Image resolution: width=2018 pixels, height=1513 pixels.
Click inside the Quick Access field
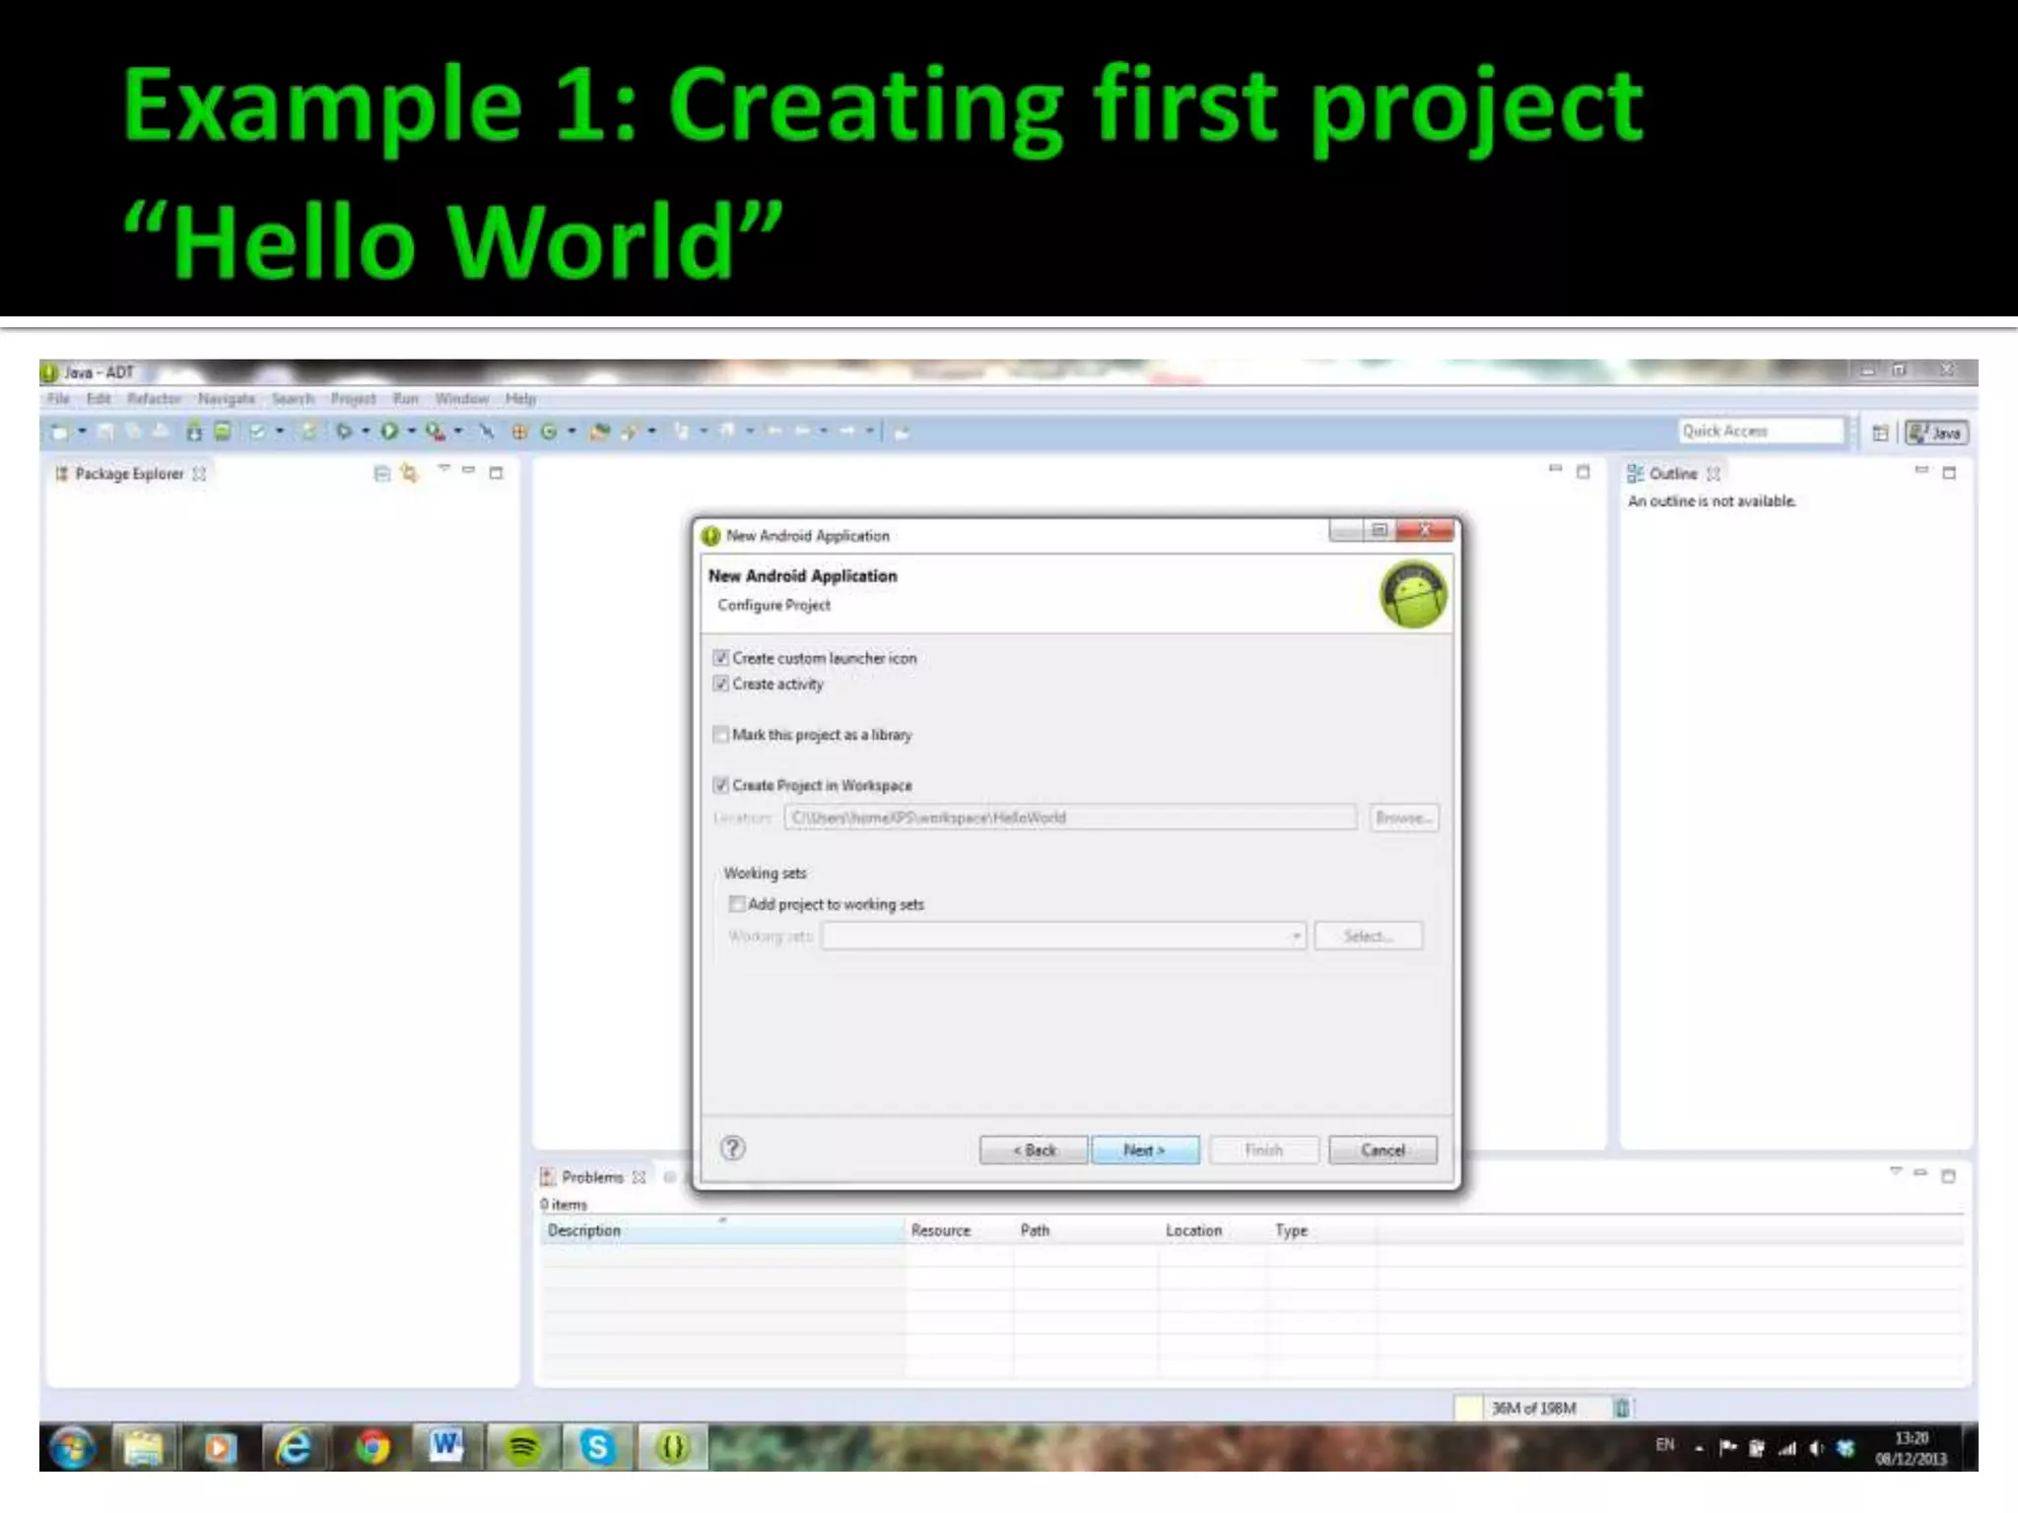(1759, 431)
